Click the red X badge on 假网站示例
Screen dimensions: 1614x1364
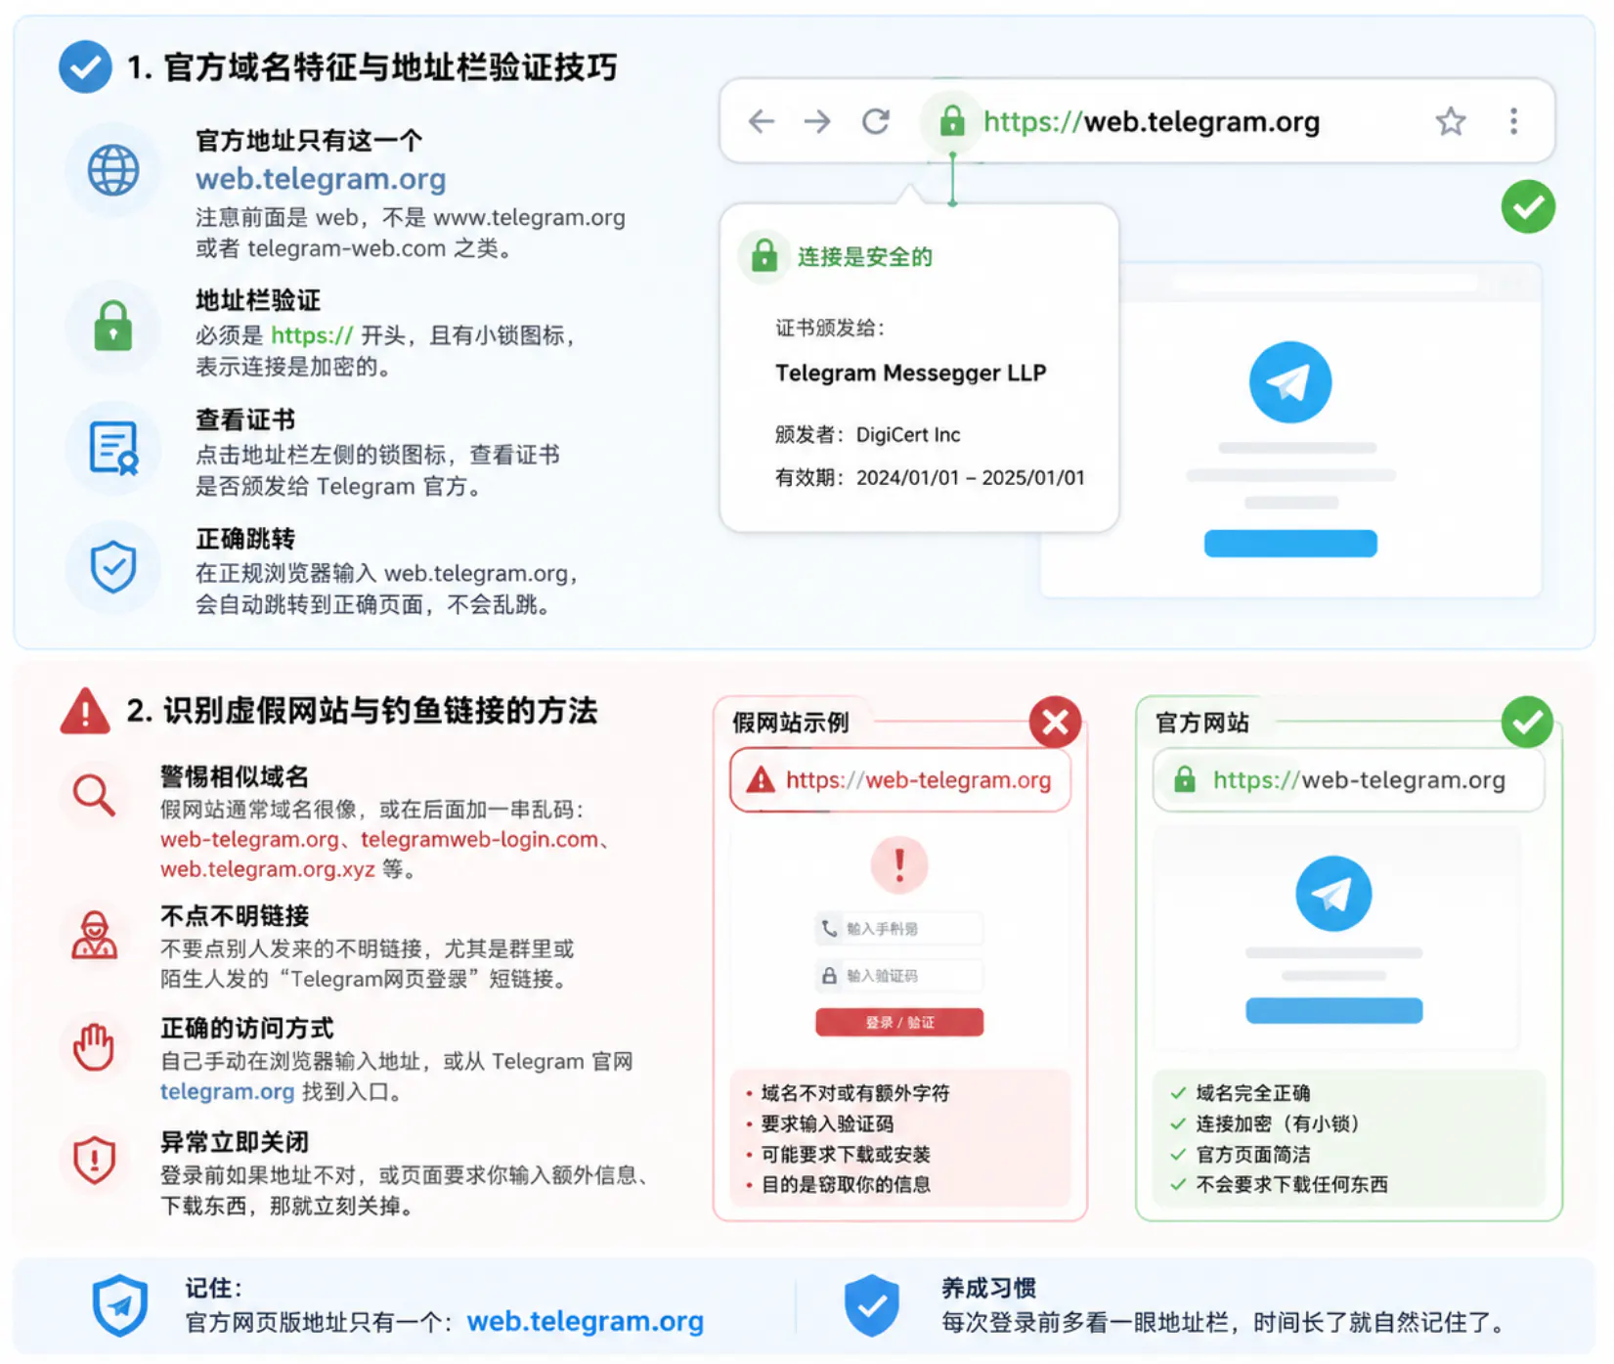click(1055, 723)
